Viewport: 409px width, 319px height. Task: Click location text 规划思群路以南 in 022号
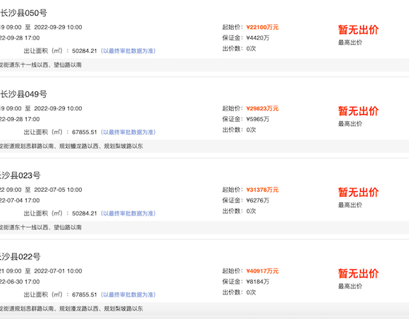[x=35, y=309]
